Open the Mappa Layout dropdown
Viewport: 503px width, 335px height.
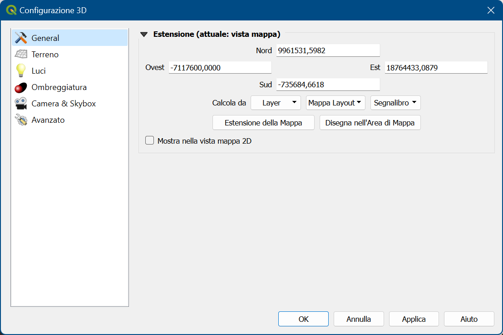pyautogui.click(x=335, y=103)
